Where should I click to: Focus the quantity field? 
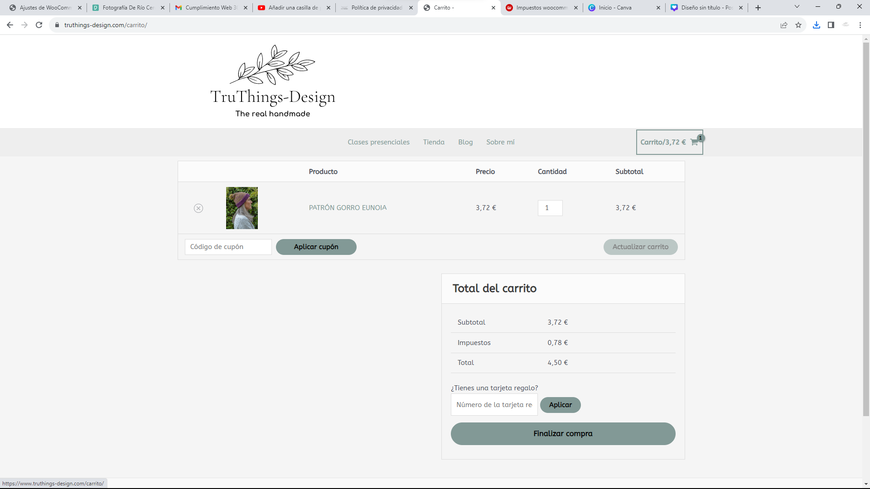(550, 208)
